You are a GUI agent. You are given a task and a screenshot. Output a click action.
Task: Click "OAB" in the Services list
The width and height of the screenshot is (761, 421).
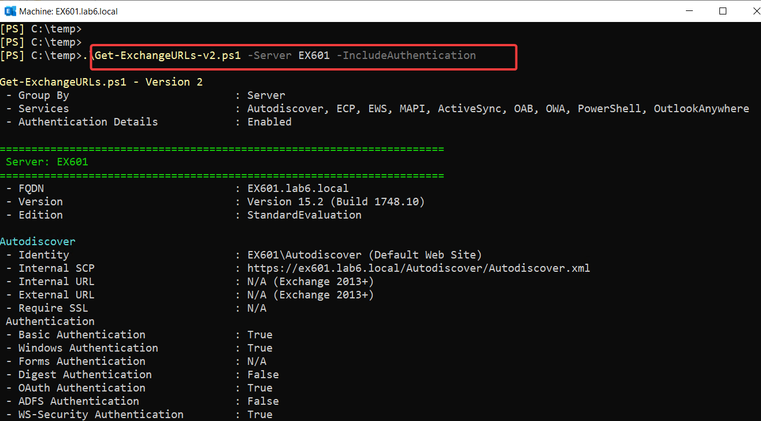(x=524, y=109)
